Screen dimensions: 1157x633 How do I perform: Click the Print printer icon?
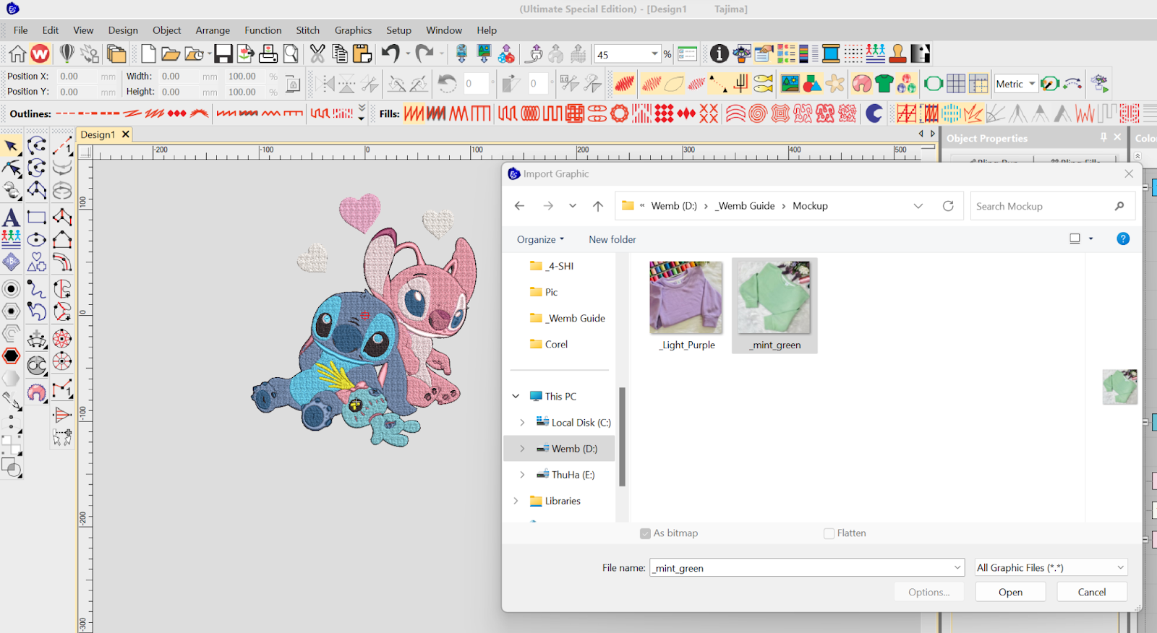268,53
